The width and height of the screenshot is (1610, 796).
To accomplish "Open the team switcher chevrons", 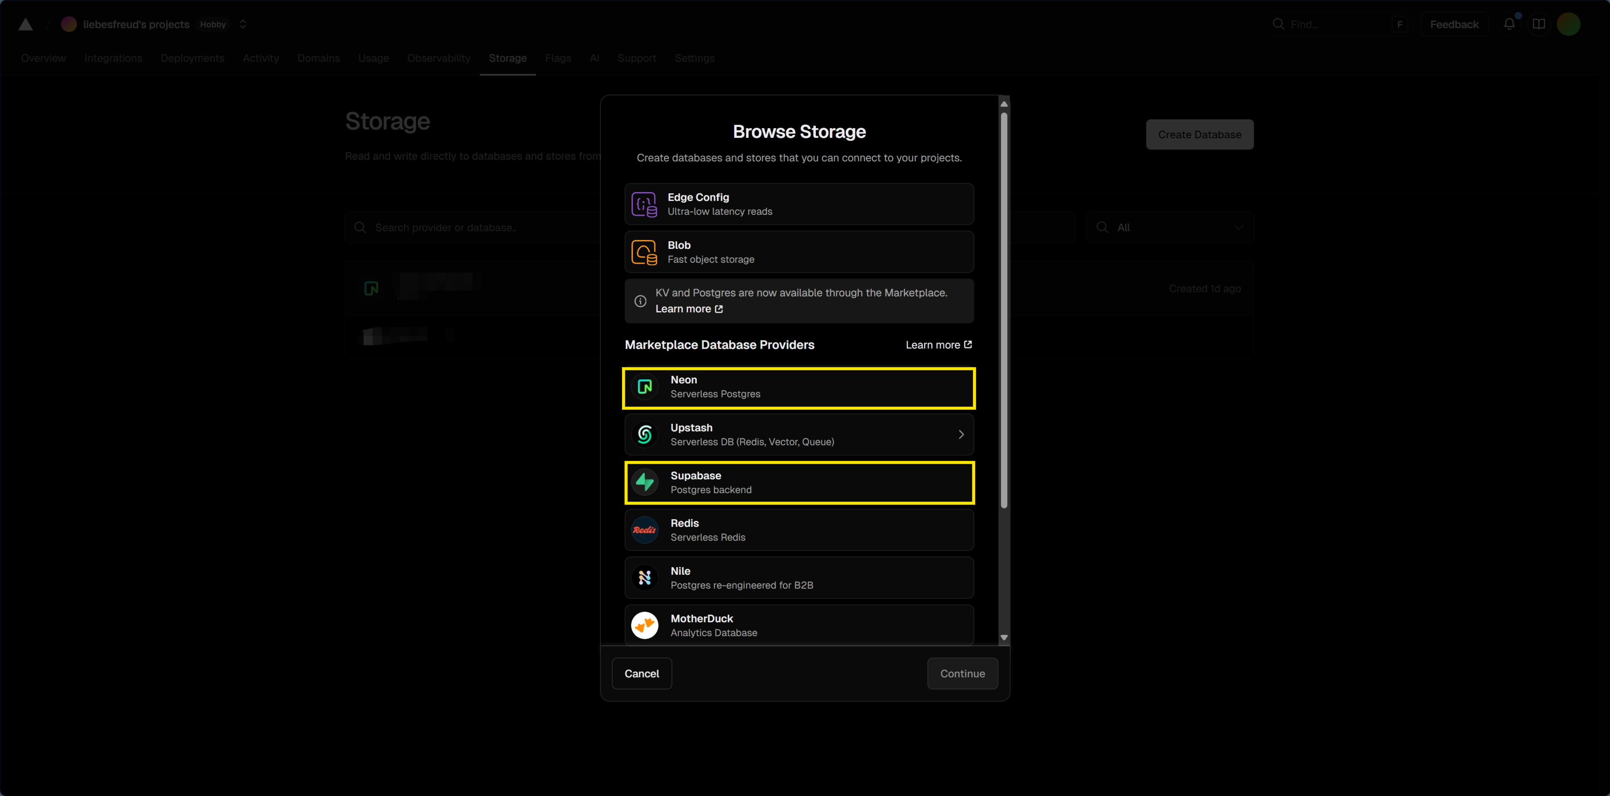I will click(242, 24).
